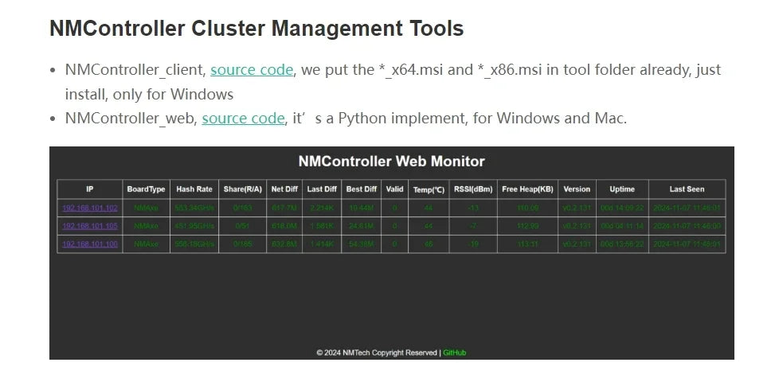783x378 pixels.
Task: Open the NMController_client source code link
Action: [252, 70]
